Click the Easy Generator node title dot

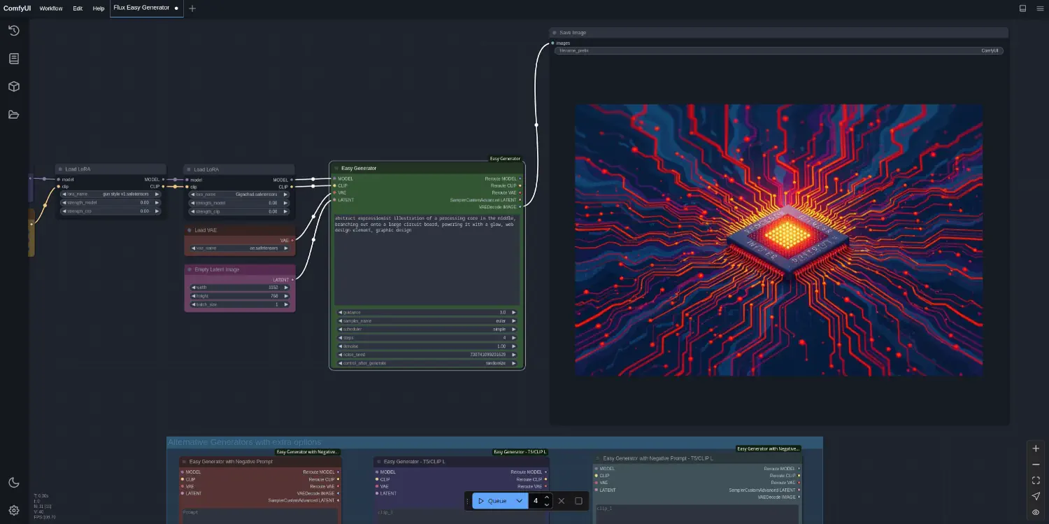[336, 168]
